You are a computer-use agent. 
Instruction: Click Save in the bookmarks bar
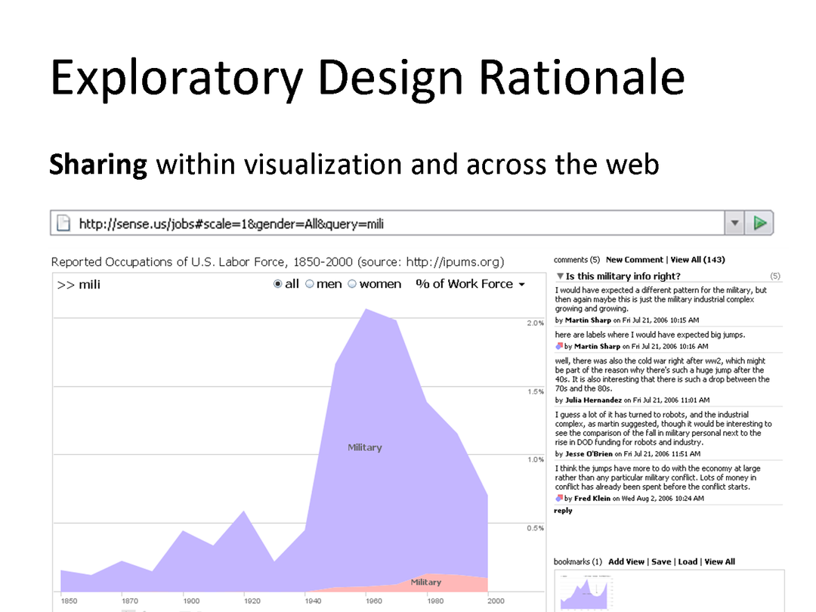click(x=661, y=562)
